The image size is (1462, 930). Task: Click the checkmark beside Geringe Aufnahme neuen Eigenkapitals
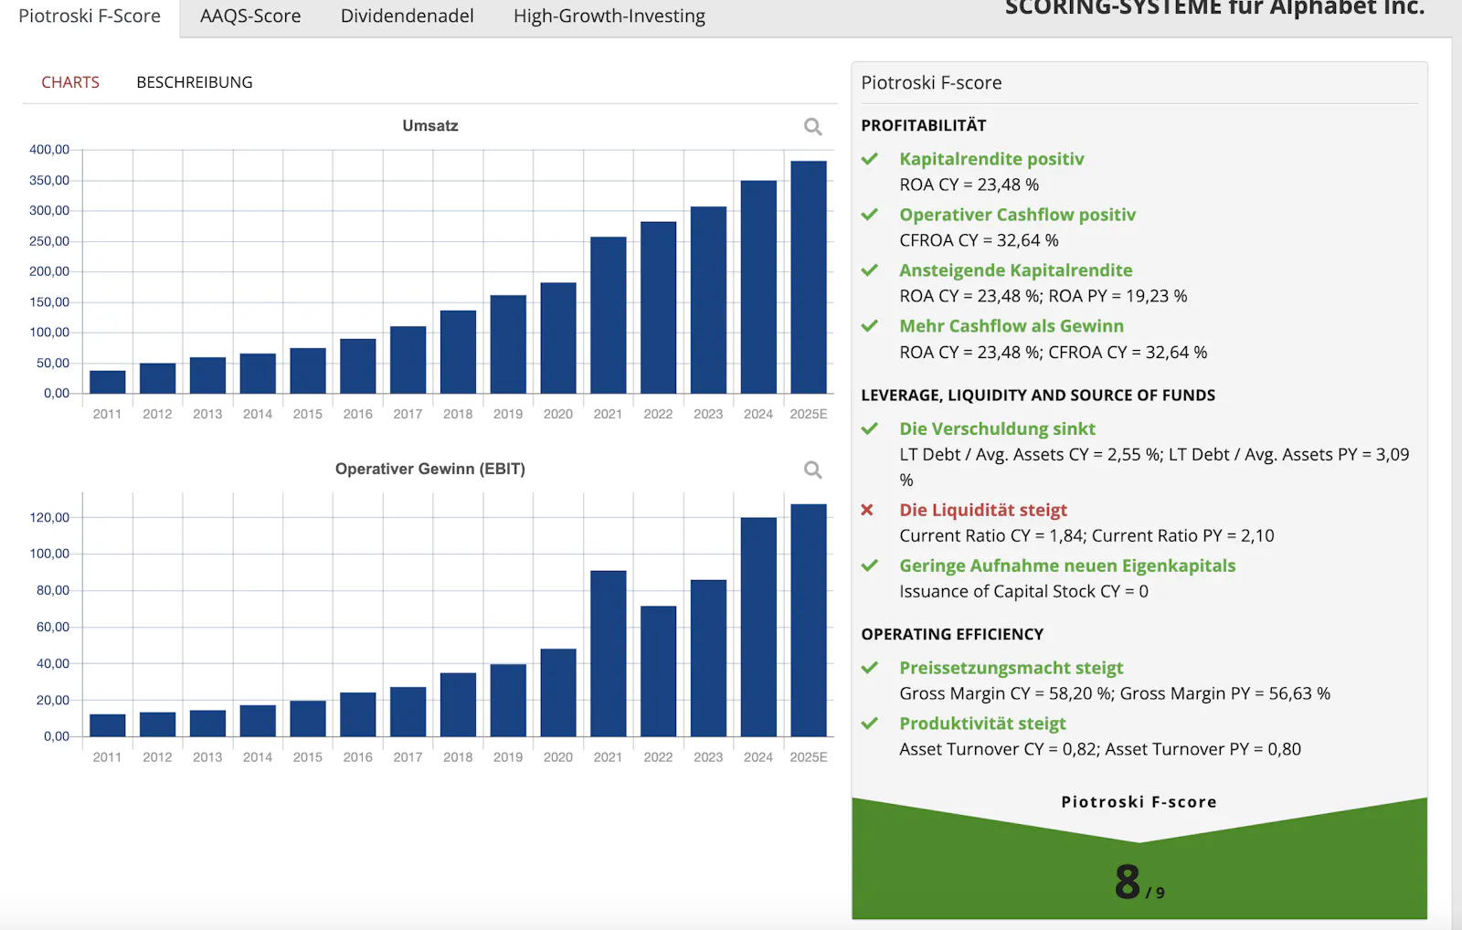(870, 565)
